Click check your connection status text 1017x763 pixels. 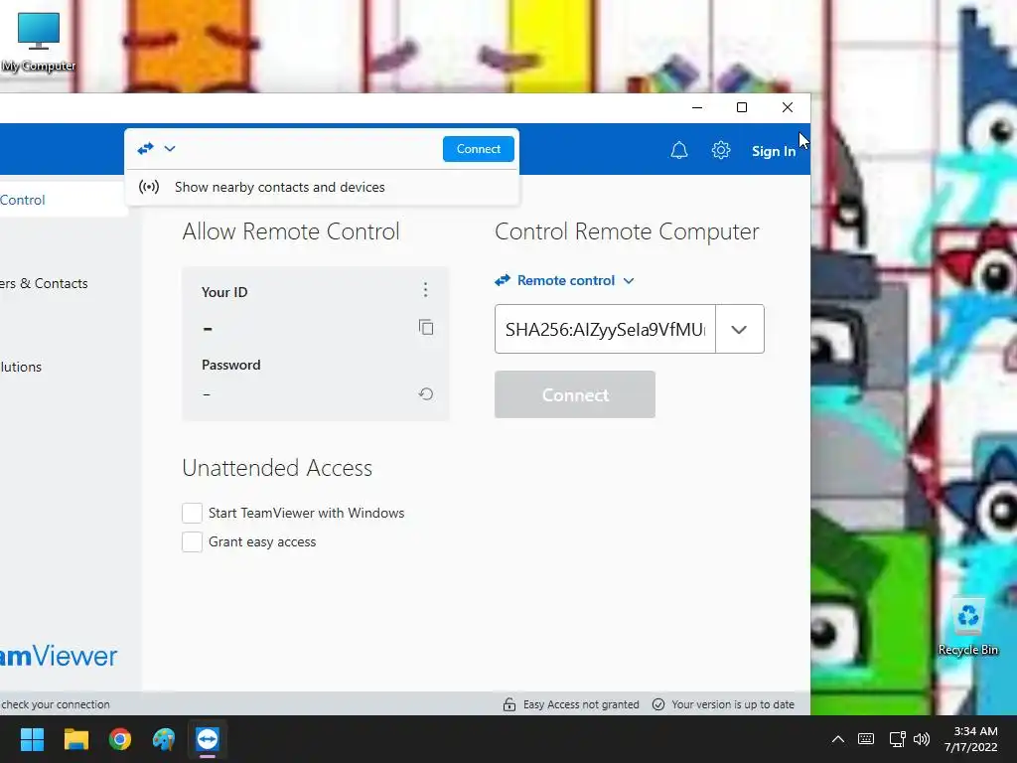[x=56, y=704]
